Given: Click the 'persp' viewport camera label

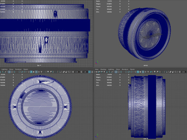Looking at the screenshot, I should click(x=146, y=65).
